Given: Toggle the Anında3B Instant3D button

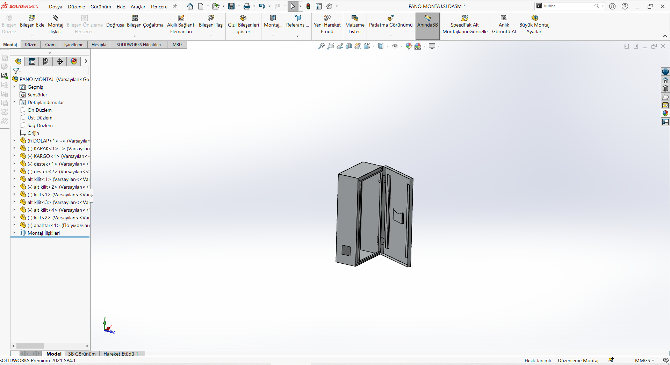Looking at the screenshot, I should 427,26.
